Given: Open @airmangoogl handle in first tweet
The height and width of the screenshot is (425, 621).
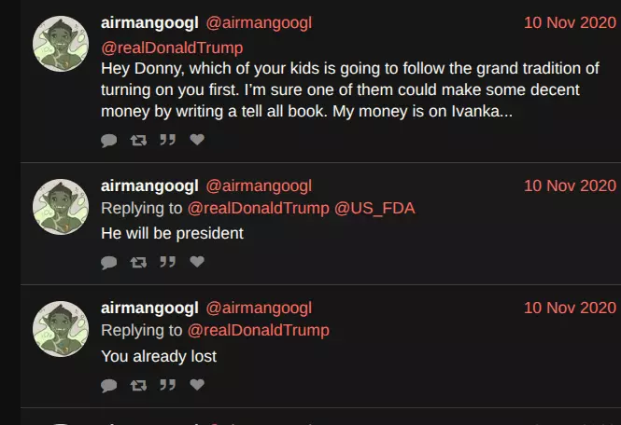Looking at the screenshot, I should tap(259, 23).
